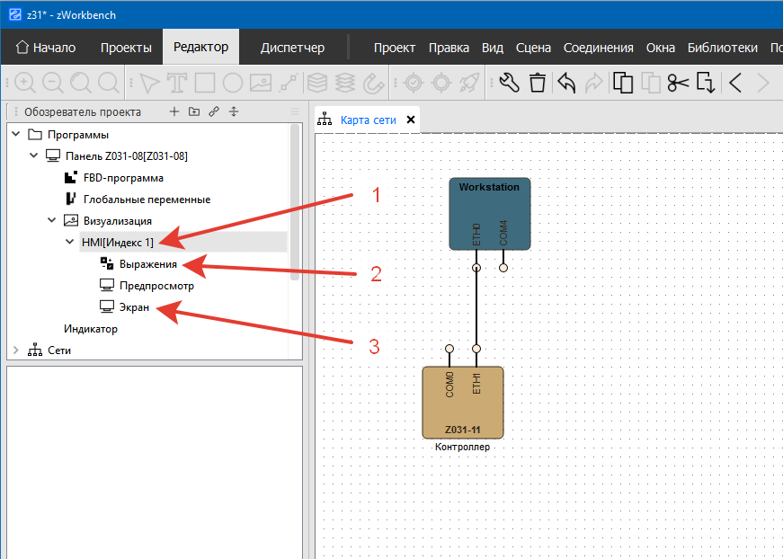
Task: Collapse the HMI[Индекс 1] node
Action: click(69, 243)
